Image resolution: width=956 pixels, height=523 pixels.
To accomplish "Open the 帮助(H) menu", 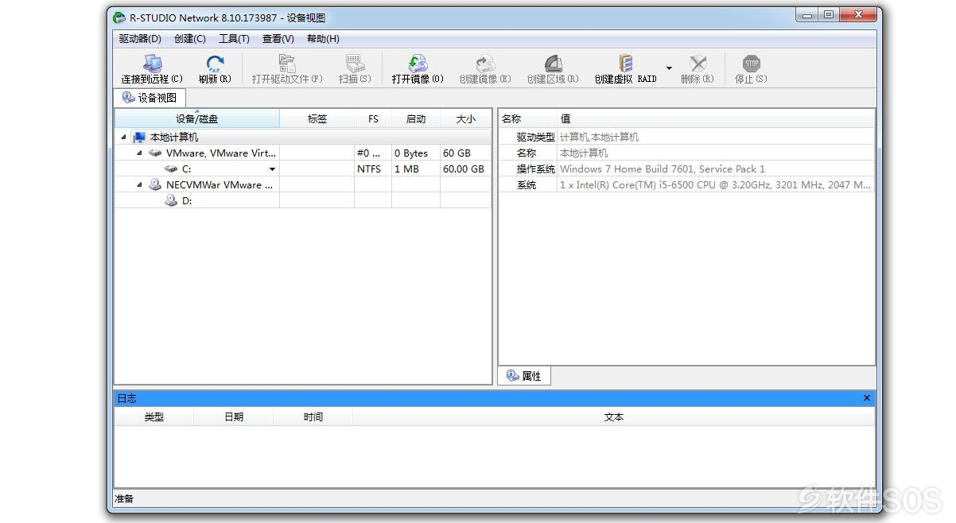I will pyautogui.click(x=323, y=38).
